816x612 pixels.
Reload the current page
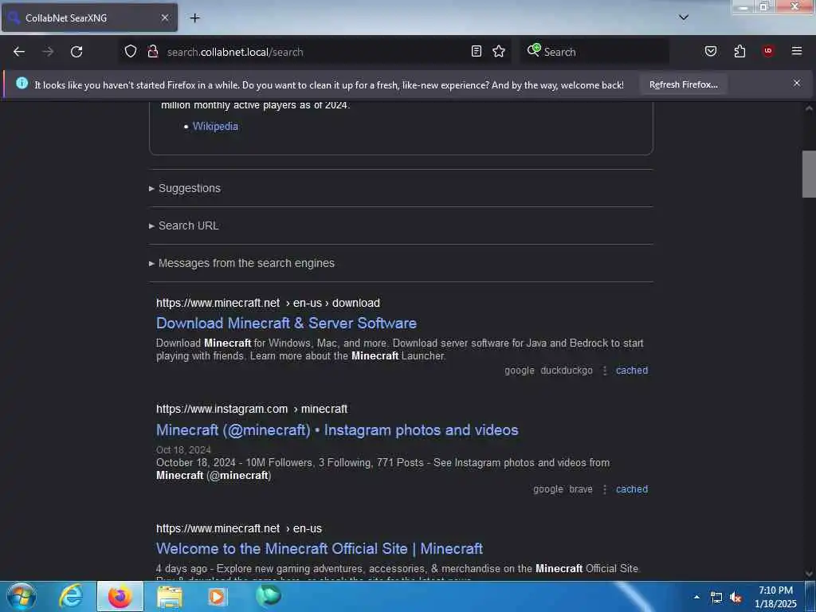point(76,52)
